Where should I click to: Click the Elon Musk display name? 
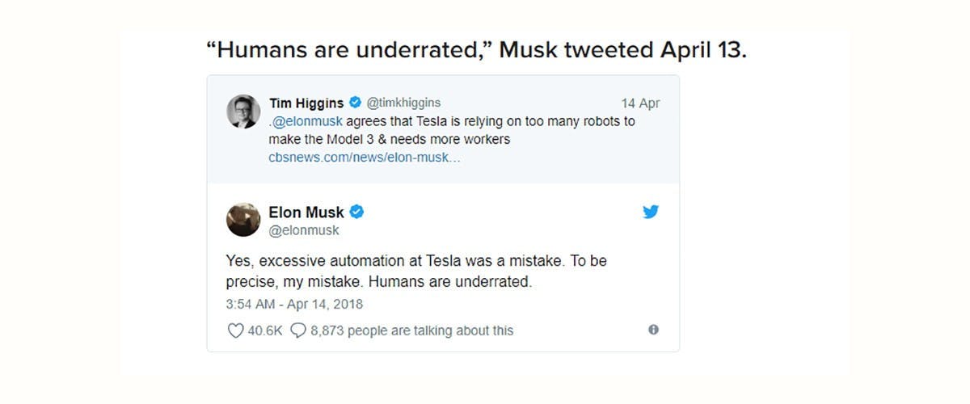[x=306, y=212]
